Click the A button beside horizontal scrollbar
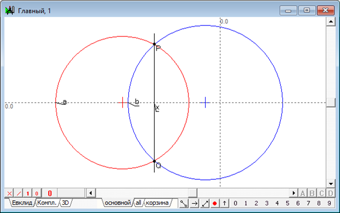 pos(302,193)
